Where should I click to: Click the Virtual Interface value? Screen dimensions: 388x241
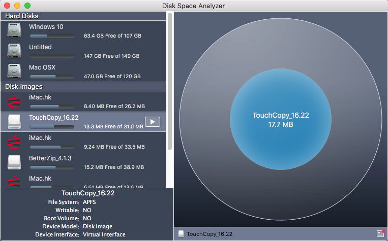(104, 234)
